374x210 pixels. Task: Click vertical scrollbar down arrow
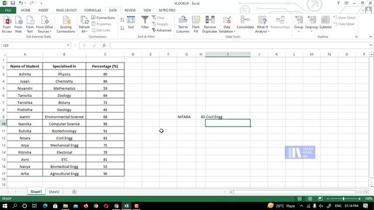pos(372,186)
